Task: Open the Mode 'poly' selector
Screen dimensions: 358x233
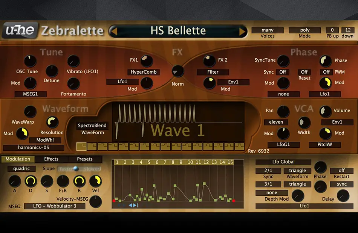Action: pos(304,30)
